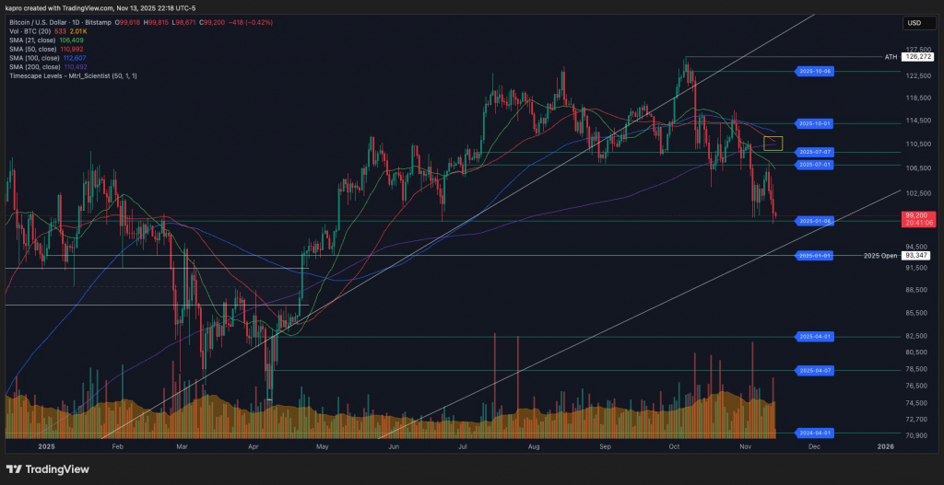Select the 2024-04-01 level tag
This screenshot has width=944, height=485.
[x=816, y=433]
